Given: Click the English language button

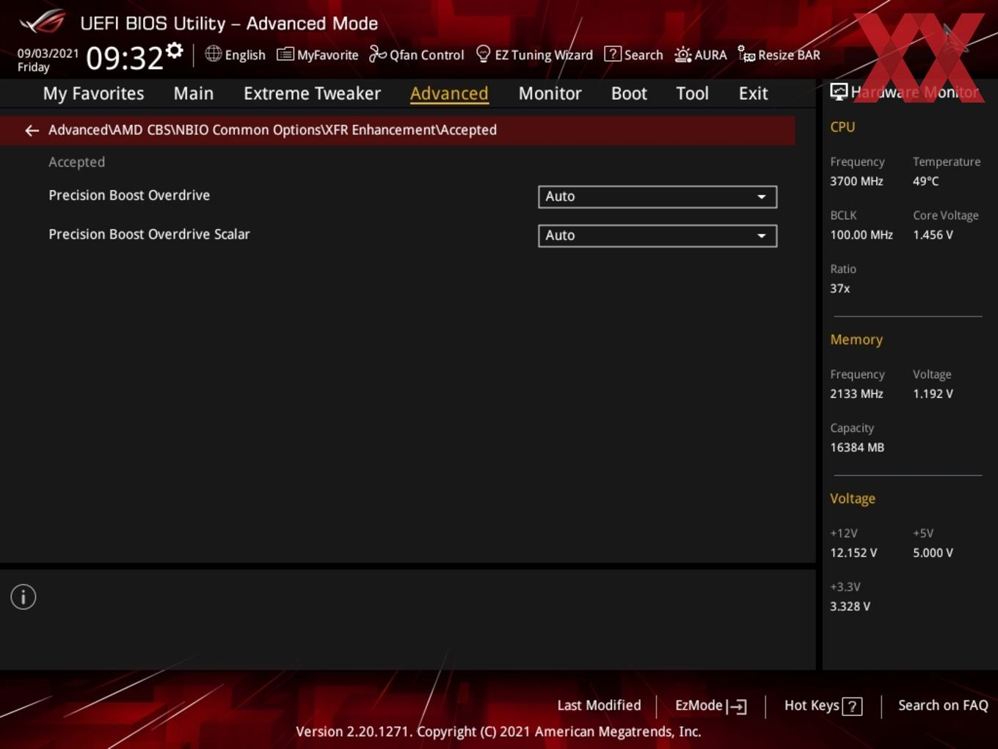Looking at the screenshot, I should (235, 54).
